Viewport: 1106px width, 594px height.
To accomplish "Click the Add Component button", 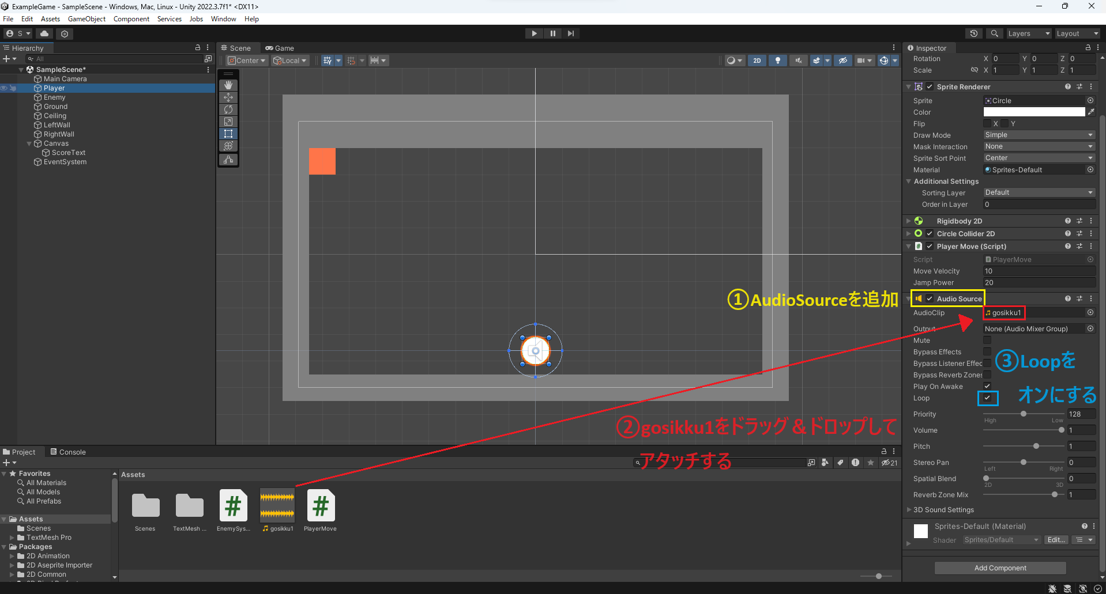I will tap(1000, 567).
